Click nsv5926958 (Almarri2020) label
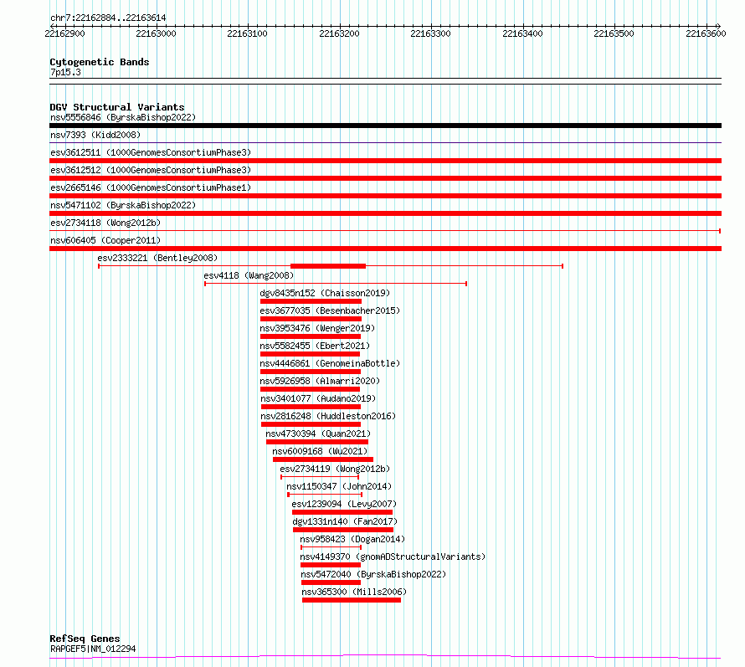The image size is (745, 667). point(320,381)
